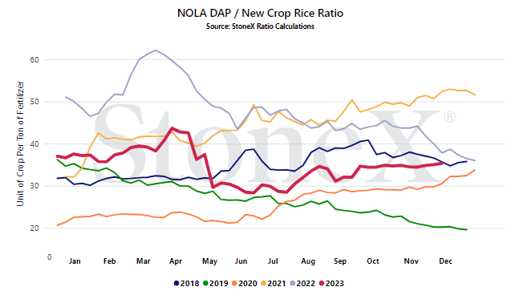The width and height of the screenshot is (523, 303).
Task: Toggle the 2018 series legend item
Action: point(186,283)
